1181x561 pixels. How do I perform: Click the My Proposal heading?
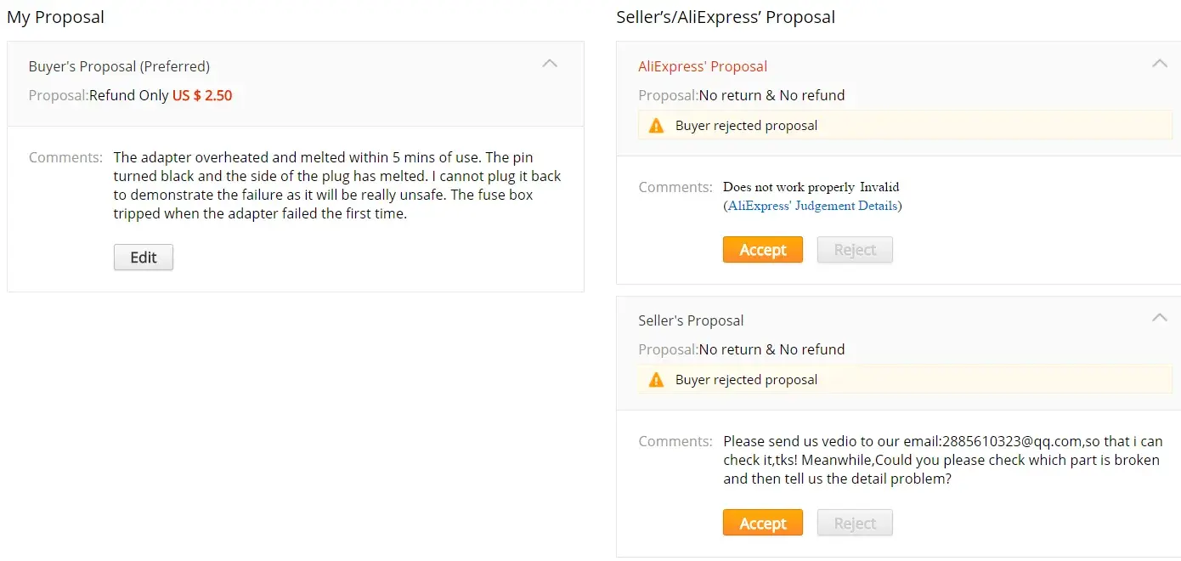coord(55,17)
